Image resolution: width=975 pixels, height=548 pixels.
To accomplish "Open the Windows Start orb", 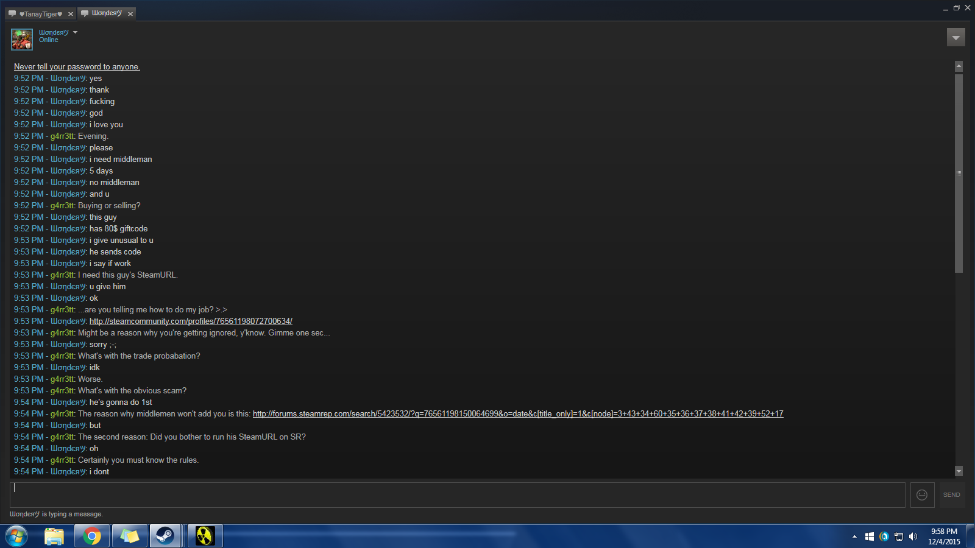I will pos(16,536).
